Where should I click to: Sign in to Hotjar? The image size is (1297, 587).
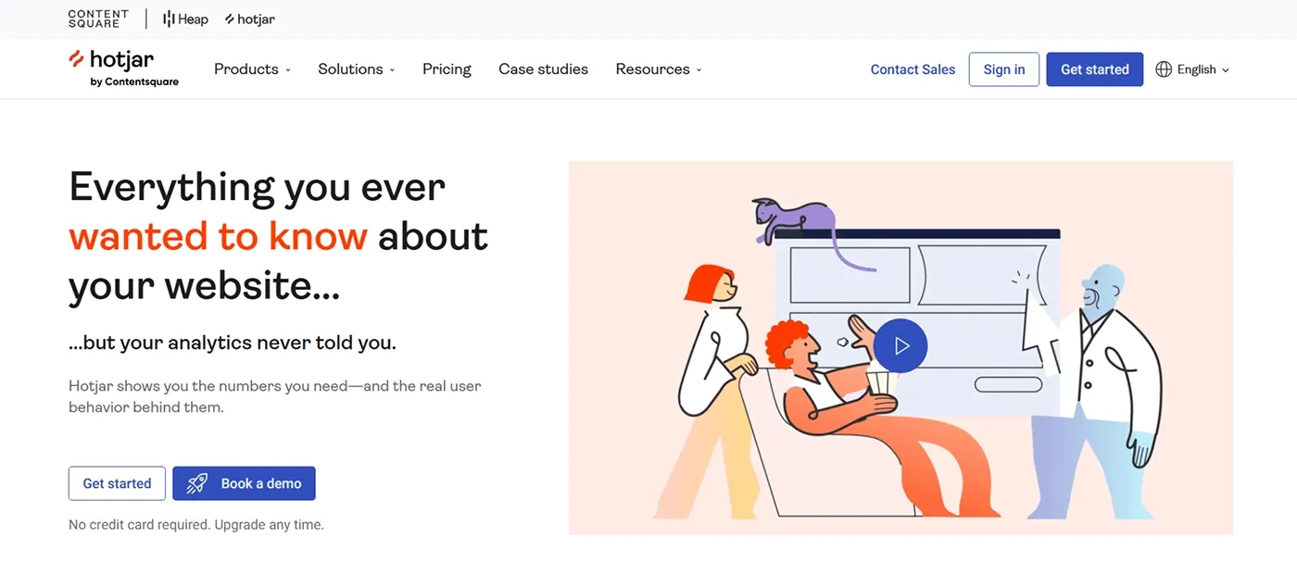1003,69
